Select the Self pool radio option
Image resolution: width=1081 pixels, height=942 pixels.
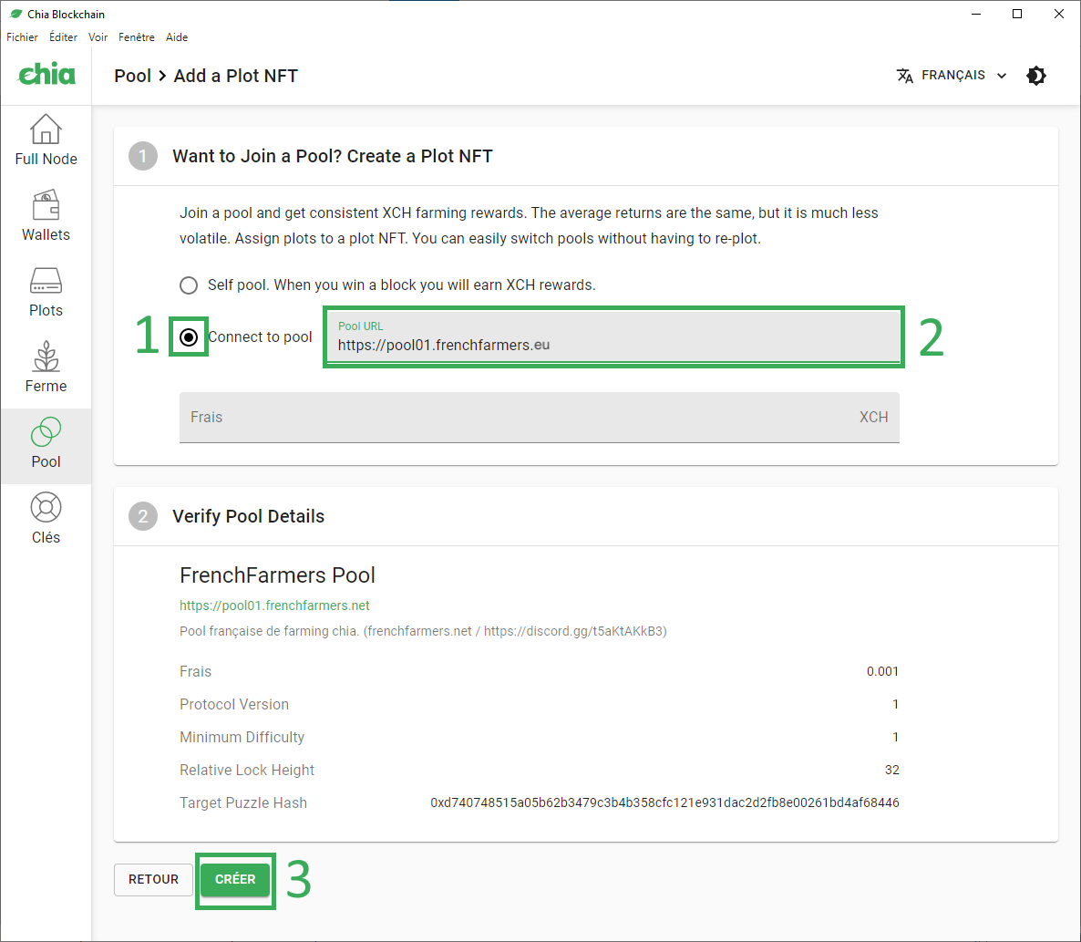[x=189, y=285]
